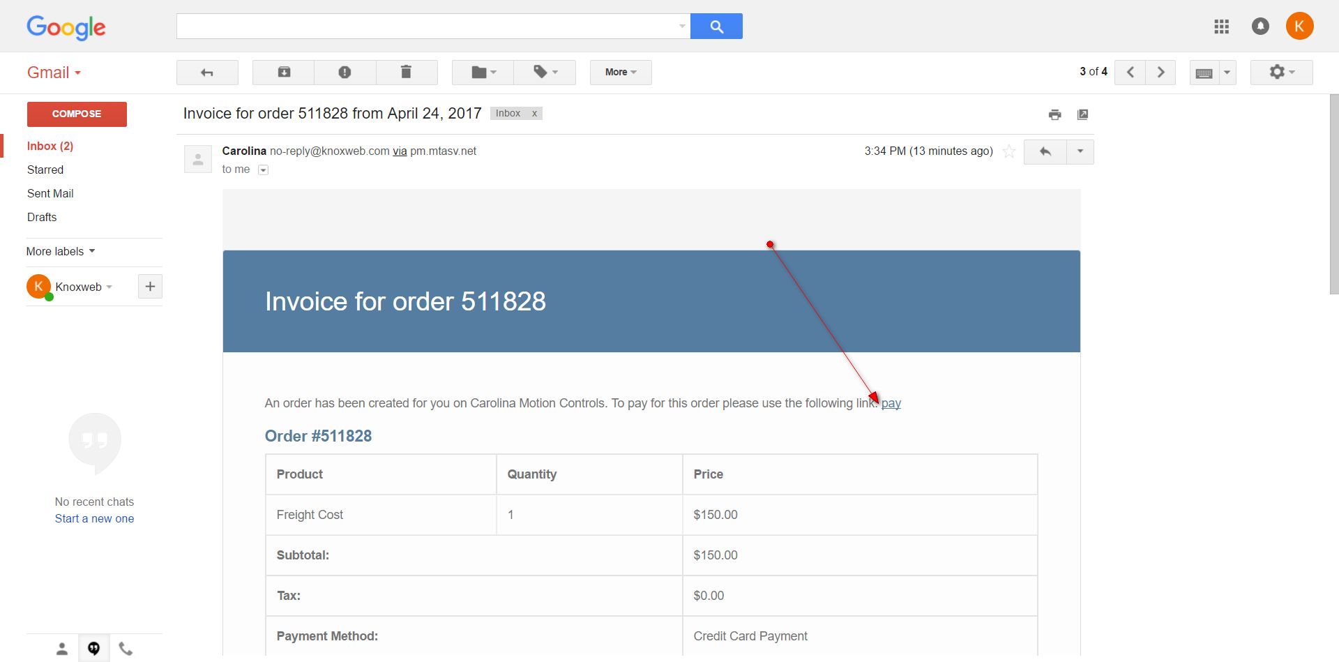Open the Starred folder
The height and width of the screenshot is (662, 1339).
tap(45, 170)
